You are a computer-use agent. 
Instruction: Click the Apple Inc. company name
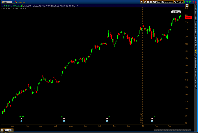22,2
